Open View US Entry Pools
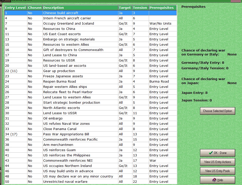Image resolution: width=242 pixels, height=185 pixels. pos(217,171)
